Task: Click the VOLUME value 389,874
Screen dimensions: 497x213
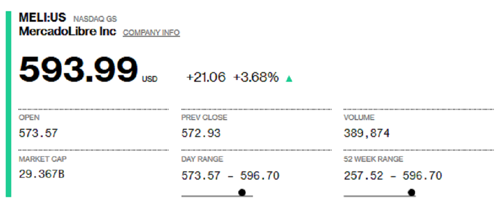Action: pos(367,133)
